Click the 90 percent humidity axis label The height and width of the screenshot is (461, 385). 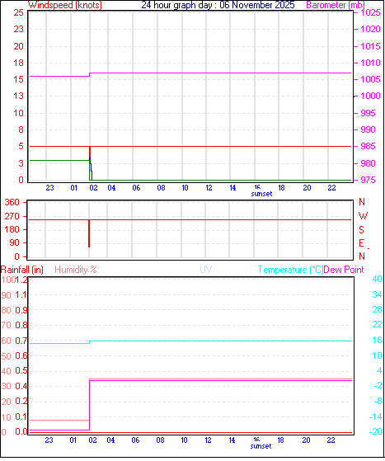point(6,295)
